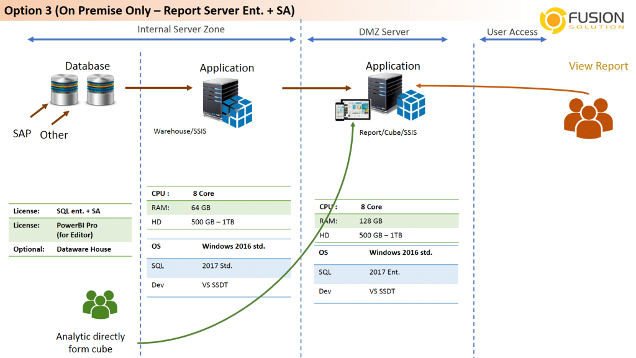
Task: Click the 8 Core value in internal table
Action: (203, 194)
